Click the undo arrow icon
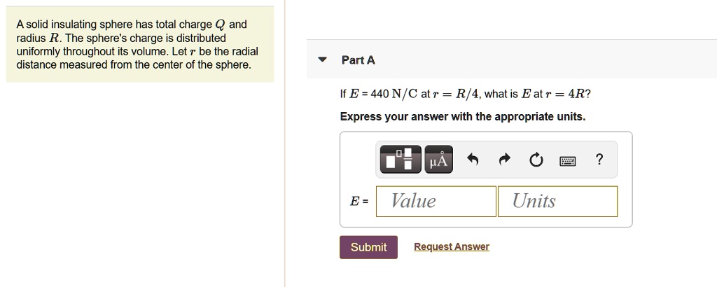This screenshot has height=287, width=717. (x=473, y=160)
